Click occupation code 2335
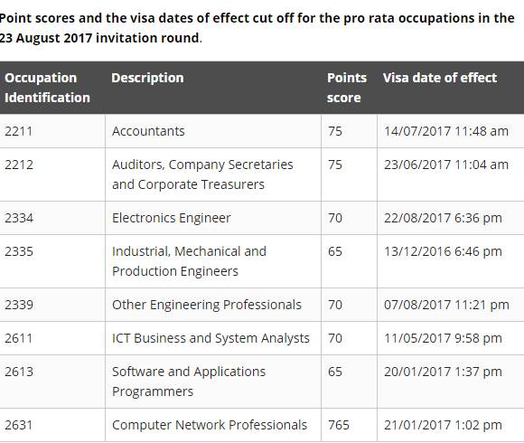Image resolution: width=524 pixels, height=443 pixels. [19, 251]
